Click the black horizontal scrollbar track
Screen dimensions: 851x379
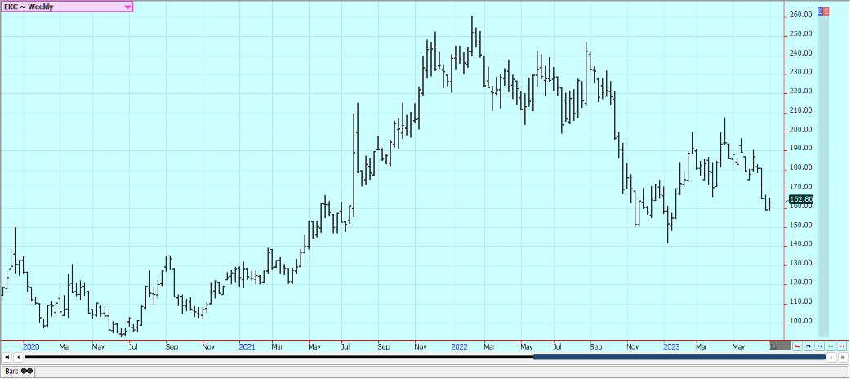tap(279, 357)
